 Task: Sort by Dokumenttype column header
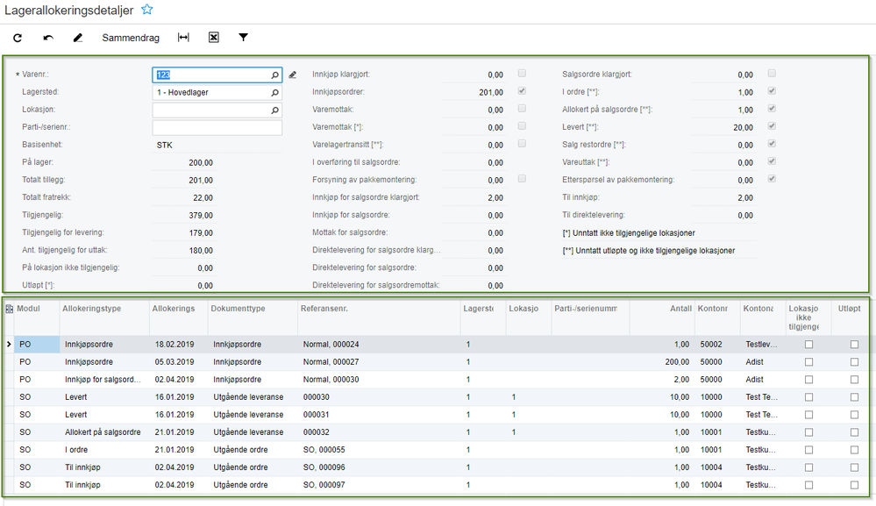click(238, 309)
